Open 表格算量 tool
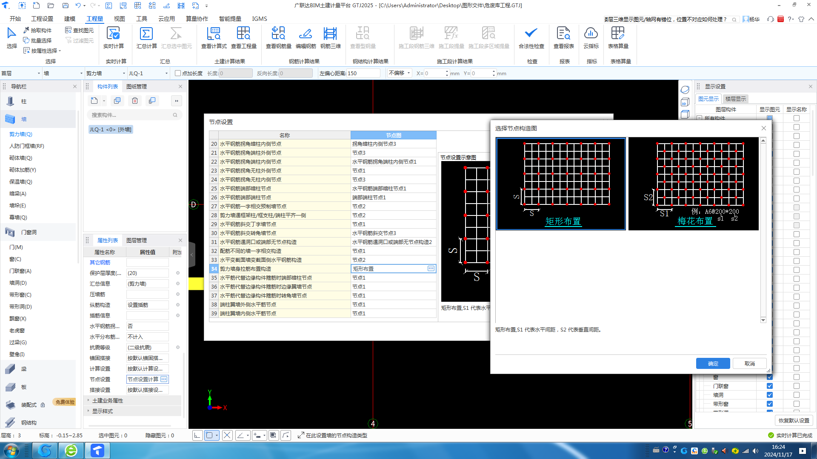Screen dimensions: 817x459 point(618,37)
